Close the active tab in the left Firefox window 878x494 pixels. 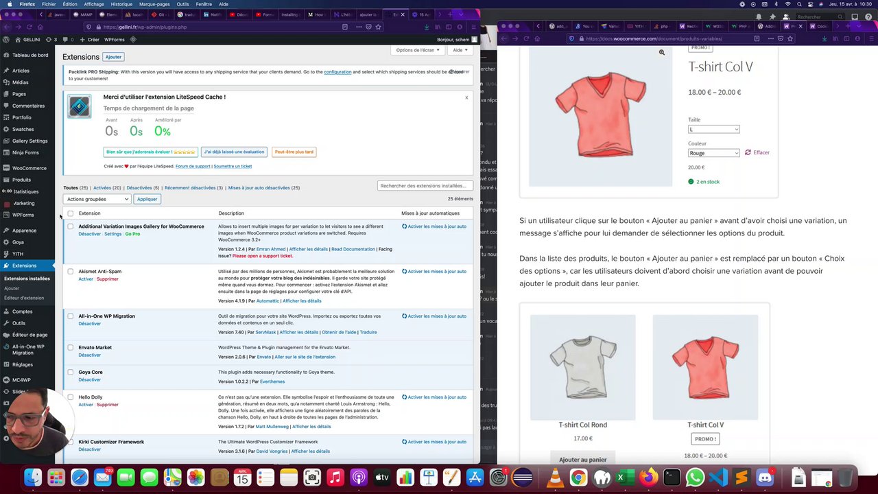point(403,14)
